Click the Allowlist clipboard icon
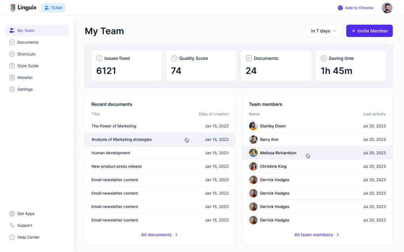 click(12, 78)
